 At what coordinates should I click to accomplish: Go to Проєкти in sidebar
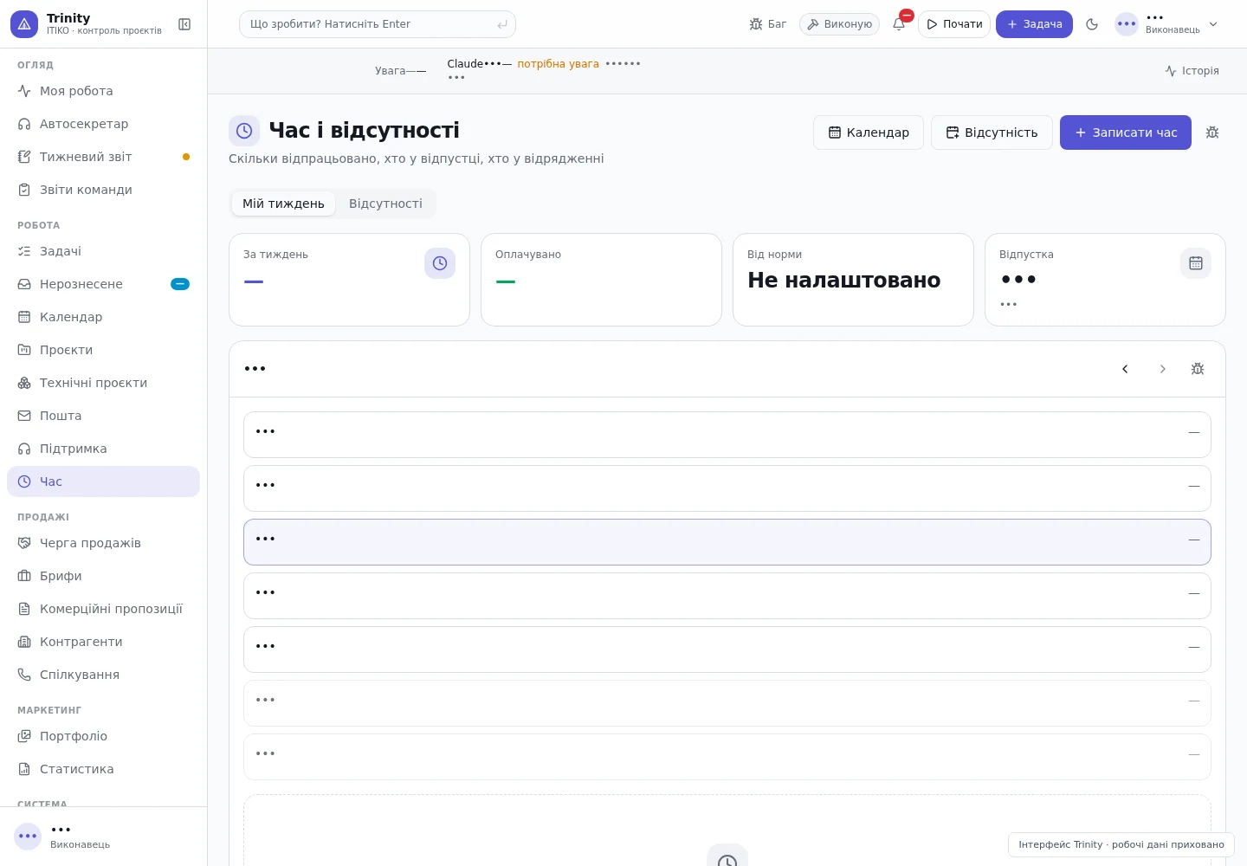pos(103,350)
